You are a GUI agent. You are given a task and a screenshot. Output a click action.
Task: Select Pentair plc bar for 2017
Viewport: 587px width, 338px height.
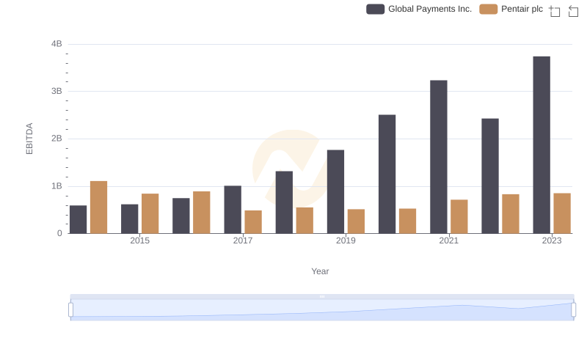pos(253,222)
